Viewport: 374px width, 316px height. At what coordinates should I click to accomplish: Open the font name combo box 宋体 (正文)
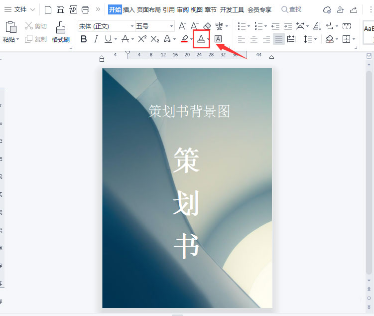click(107, 26)
